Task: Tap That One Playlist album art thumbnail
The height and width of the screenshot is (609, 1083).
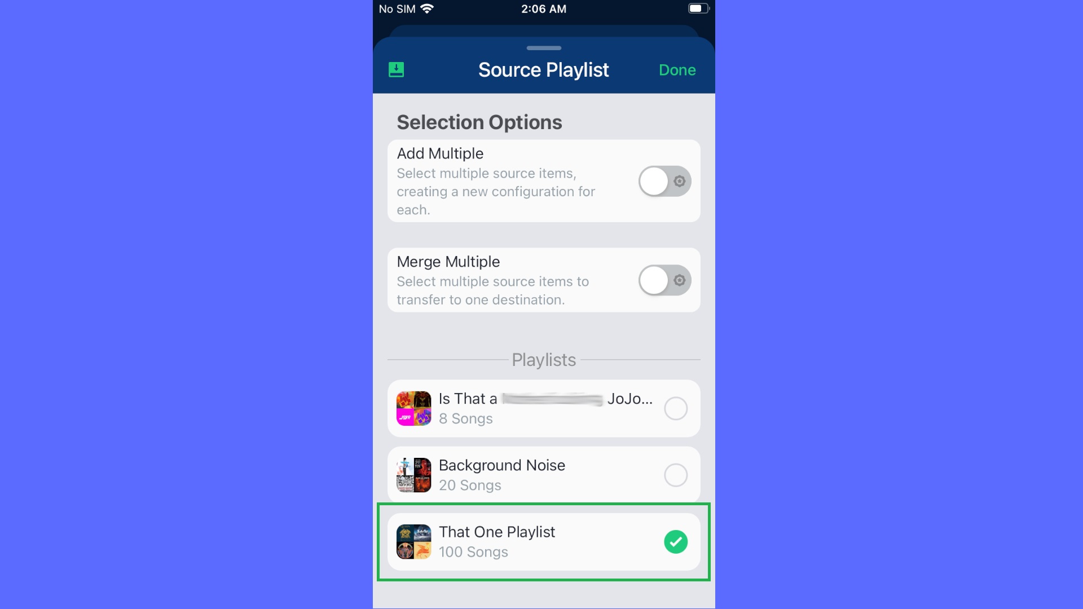Action: click(x=413, y=541)
